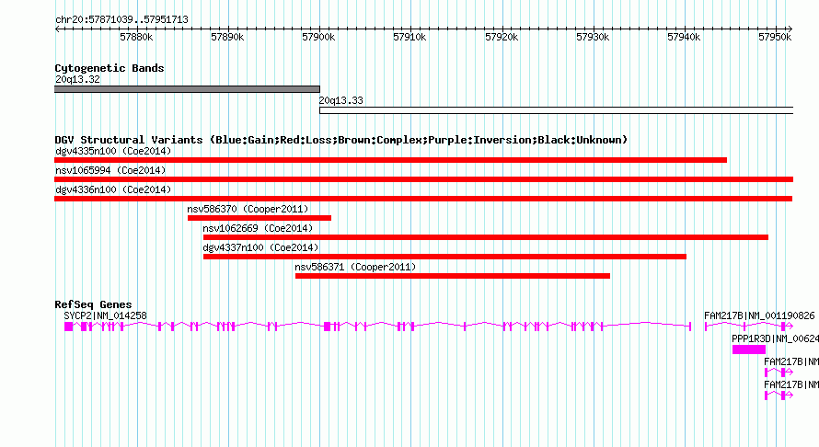Click the red bar for dgv4335n100

(391, 160)
